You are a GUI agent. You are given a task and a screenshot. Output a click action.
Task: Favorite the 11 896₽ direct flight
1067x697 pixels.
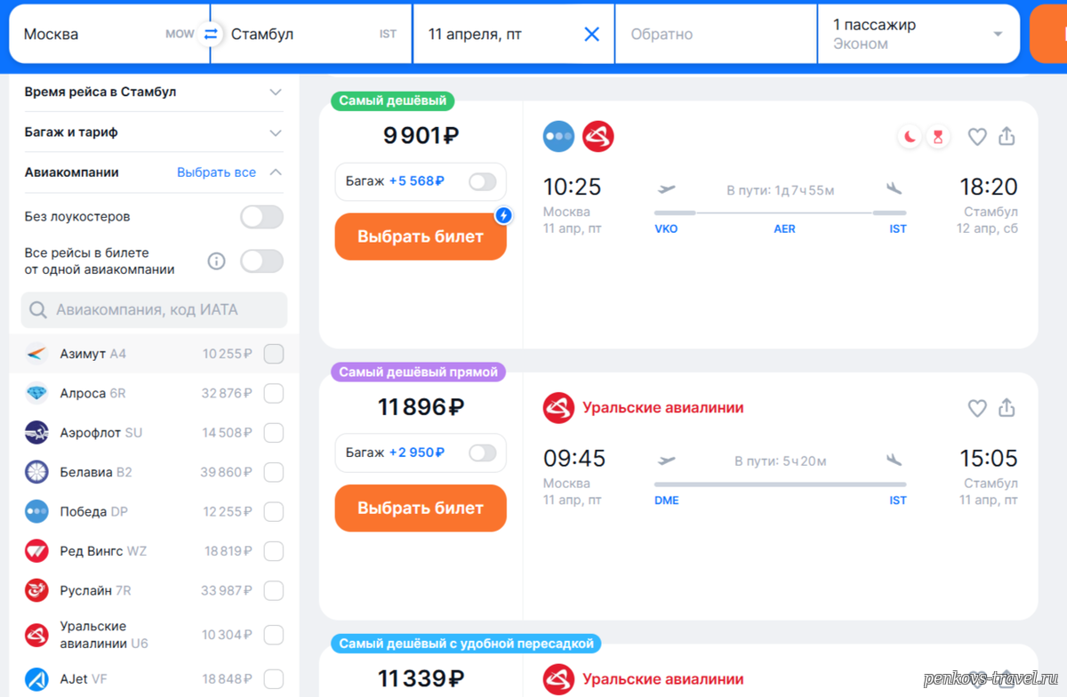point(977,408)
